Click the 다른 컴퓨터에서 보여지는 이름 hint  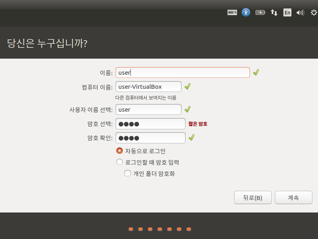tap(146, 98)
